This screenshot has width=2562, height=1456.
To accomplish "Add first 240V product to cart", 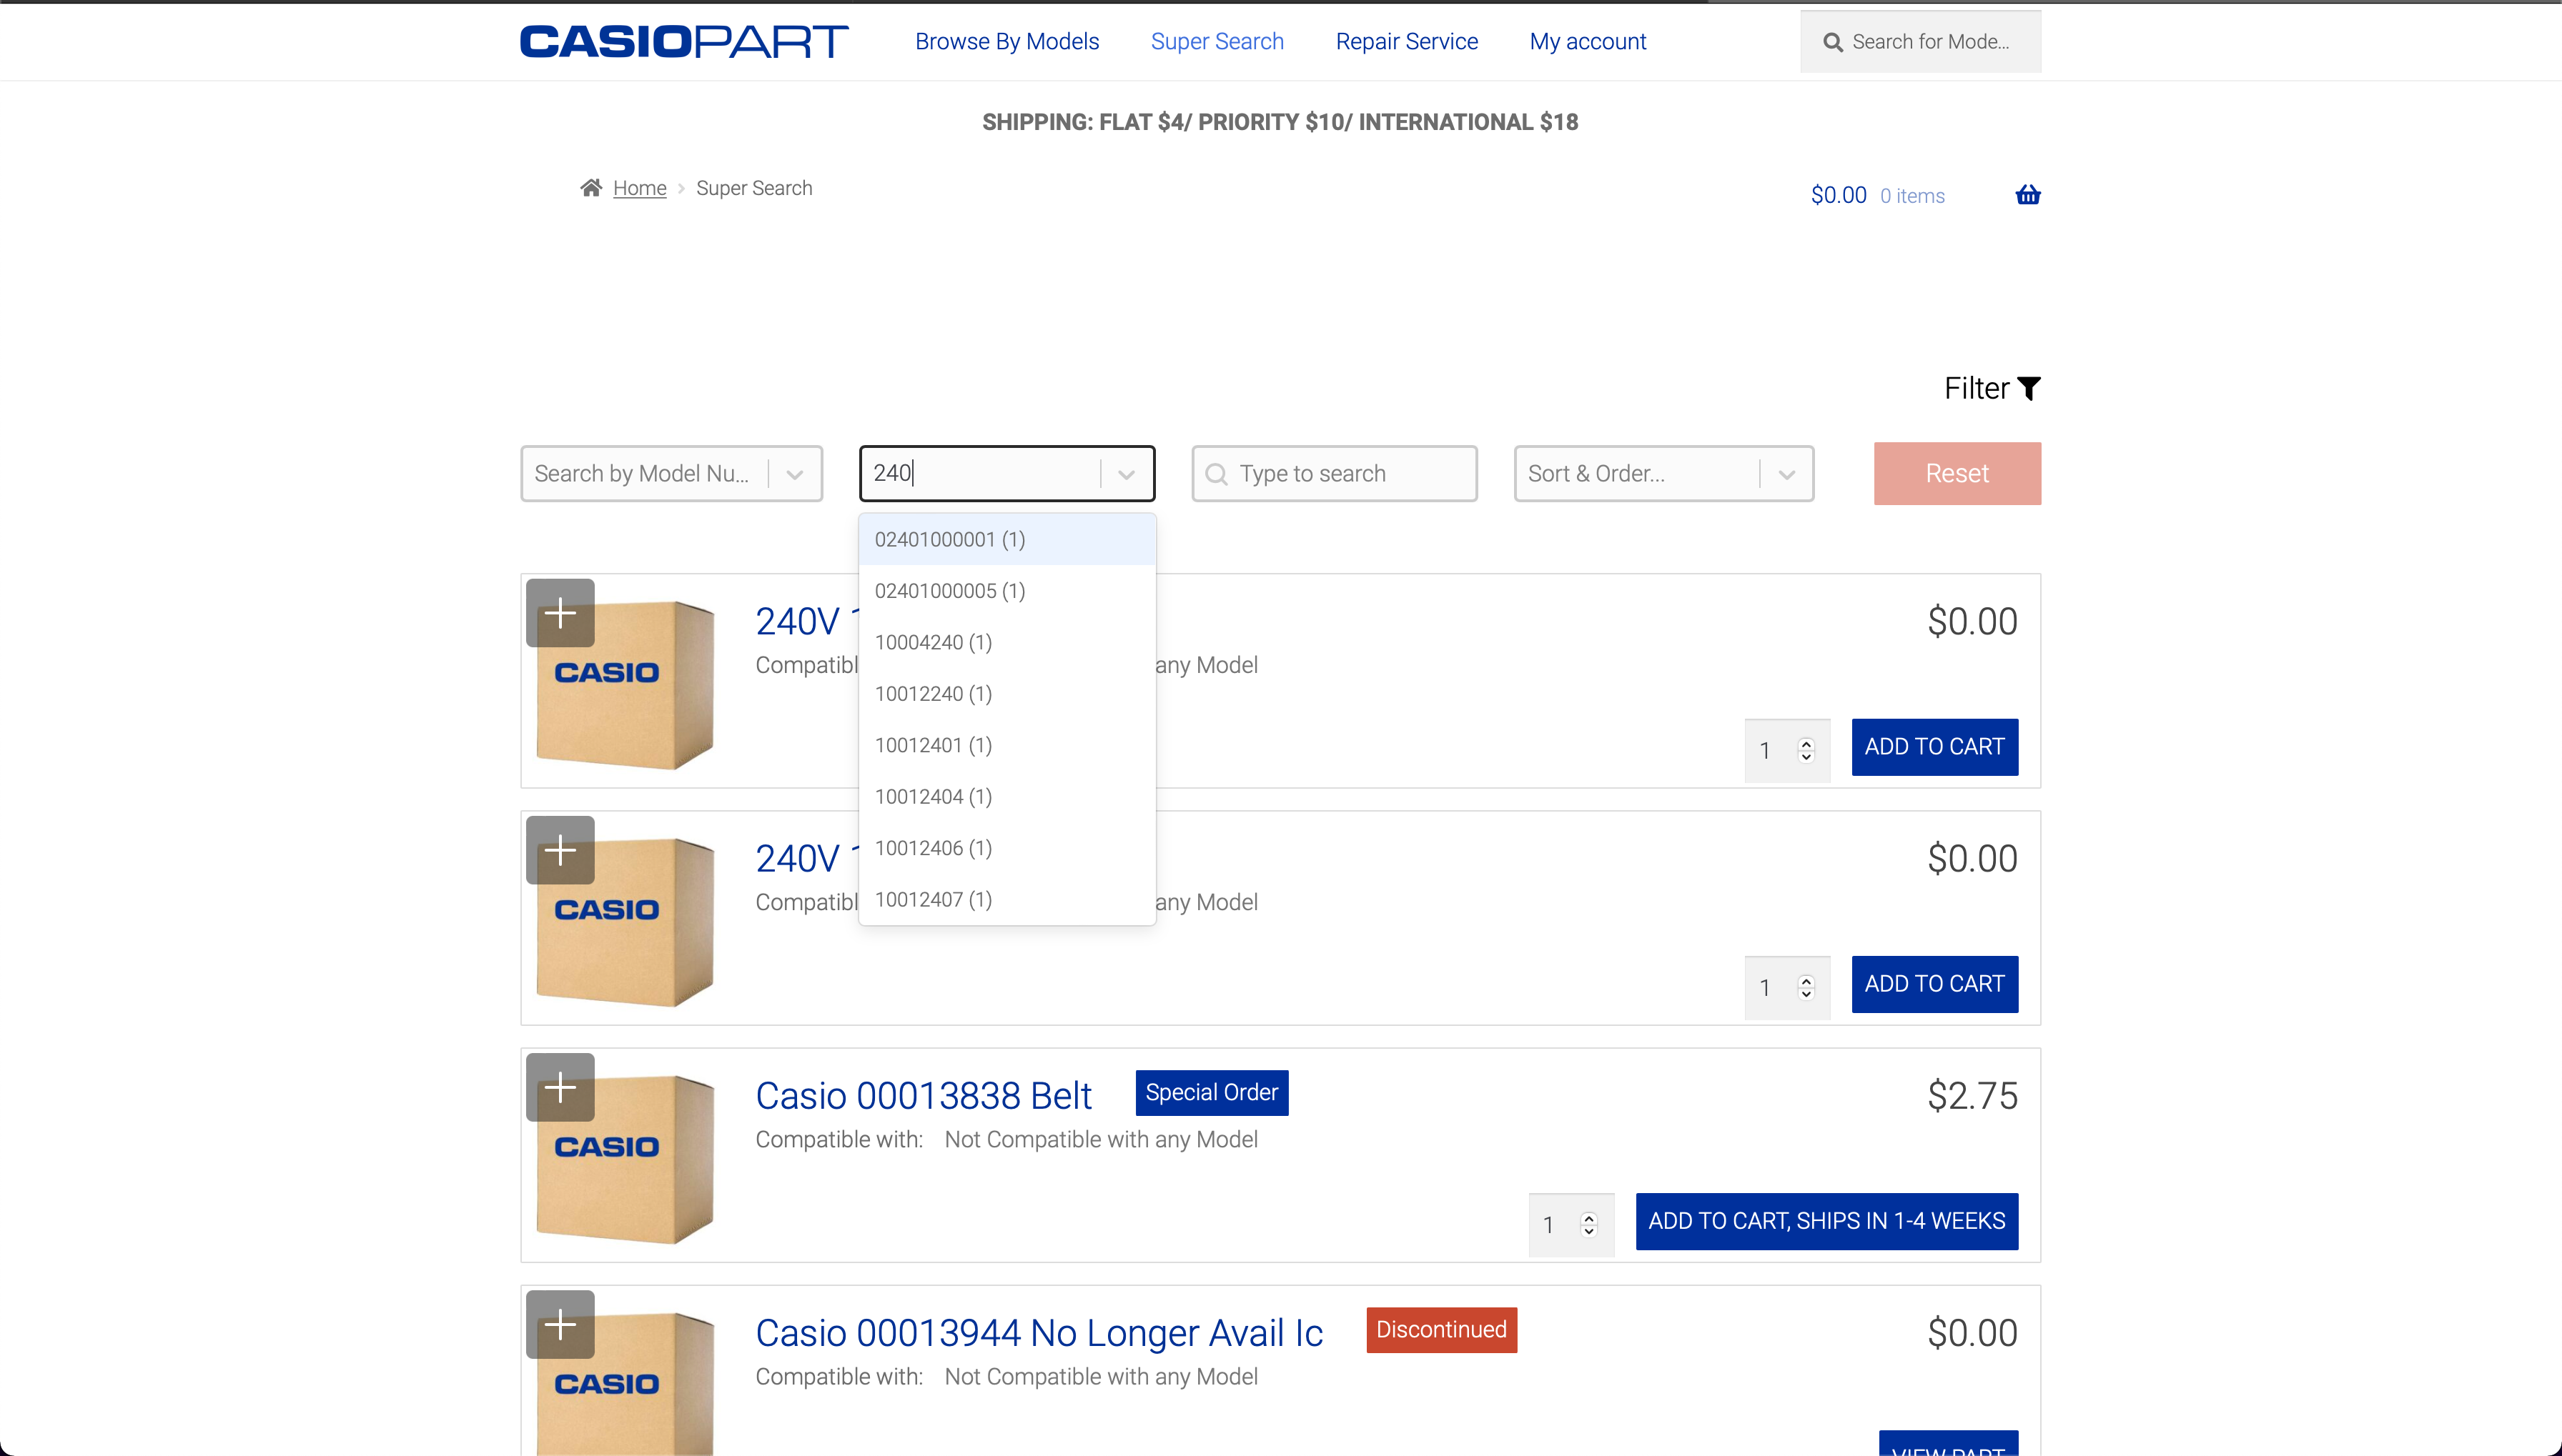I will [1934, 747].
